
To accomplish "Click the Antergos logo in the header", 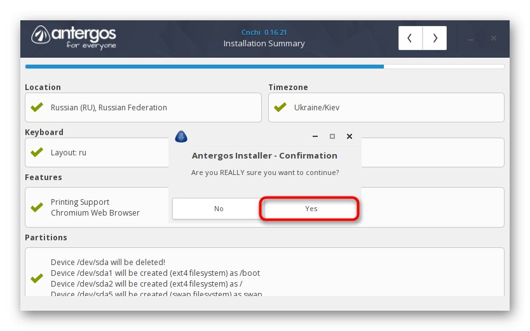I will 74,37.
